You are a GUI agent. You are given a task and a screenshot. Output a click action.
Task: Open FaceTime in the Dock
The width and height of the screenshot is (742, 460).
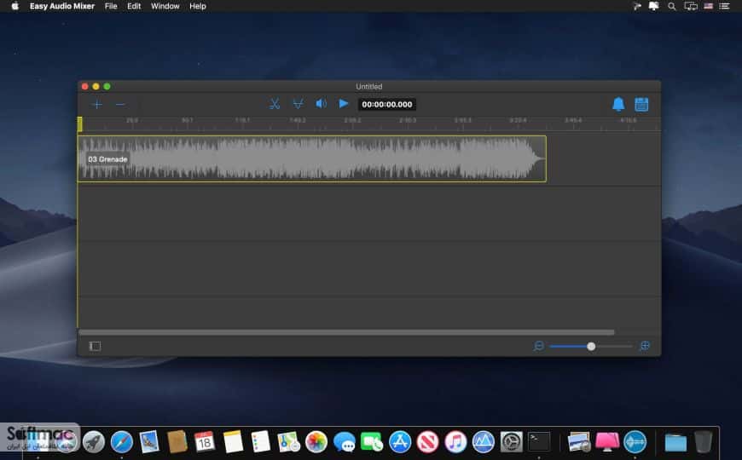pos(372,442)
